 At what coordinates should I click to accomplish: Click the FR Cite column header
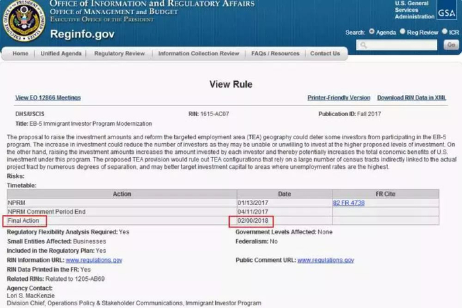point(385,194)
